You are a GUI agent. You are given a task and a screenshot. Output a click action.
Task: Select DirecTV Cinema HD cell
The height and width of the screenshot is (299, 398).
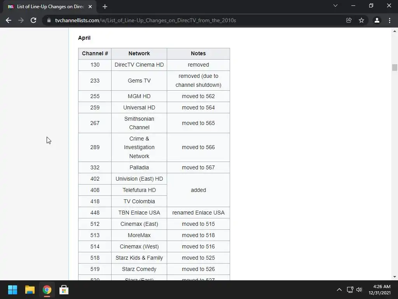point(139,65)
